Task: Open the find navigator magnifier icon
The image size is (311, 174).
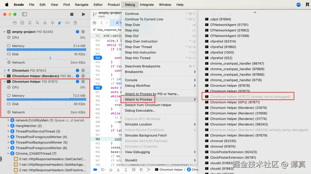Action: pos(37,23)
